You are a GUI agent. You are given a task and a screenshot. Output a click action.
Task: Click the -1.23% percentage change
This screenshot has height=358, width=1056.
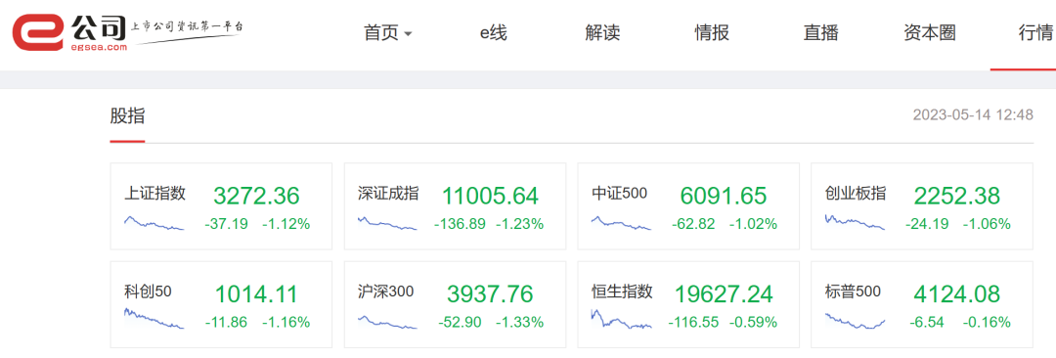[x=520, y=225]
